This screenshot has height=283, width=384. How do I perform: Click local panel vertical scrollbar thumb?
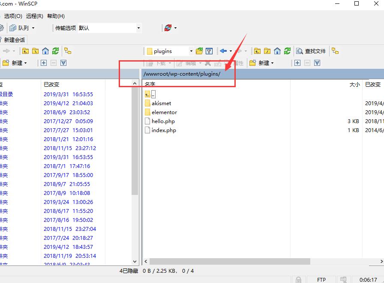(135, 141)
